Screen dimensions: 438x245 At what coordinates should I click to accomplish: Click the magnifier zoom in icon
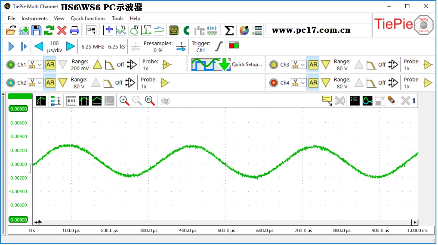(x=124, y=101)
